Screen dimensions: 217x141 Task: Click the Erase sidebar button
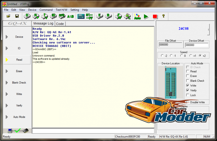pos(17,71)
